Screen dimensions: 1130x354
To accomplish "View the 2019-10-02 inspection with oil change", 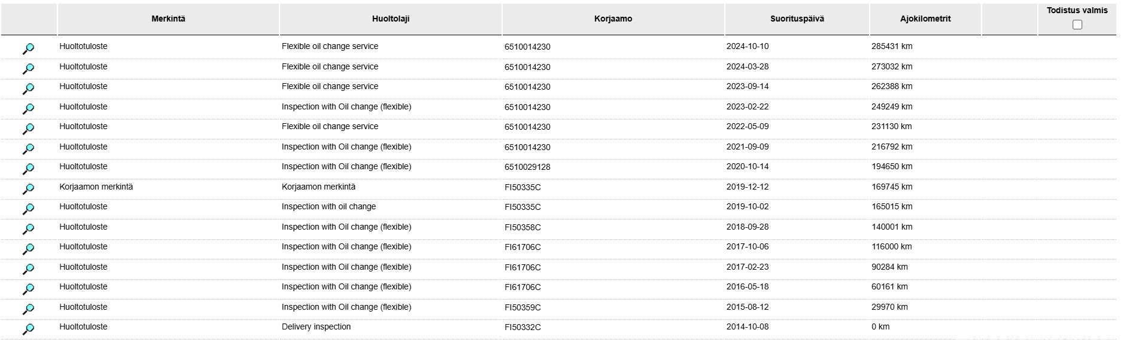I will point(28,209).
